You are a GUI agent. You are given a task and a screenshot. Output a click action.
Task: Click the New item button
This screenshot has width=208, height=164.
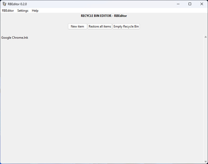click(78, 26)
